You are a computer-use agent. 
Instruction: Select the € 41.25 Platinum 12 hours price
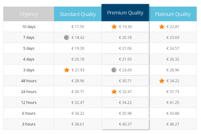(173, 102)
